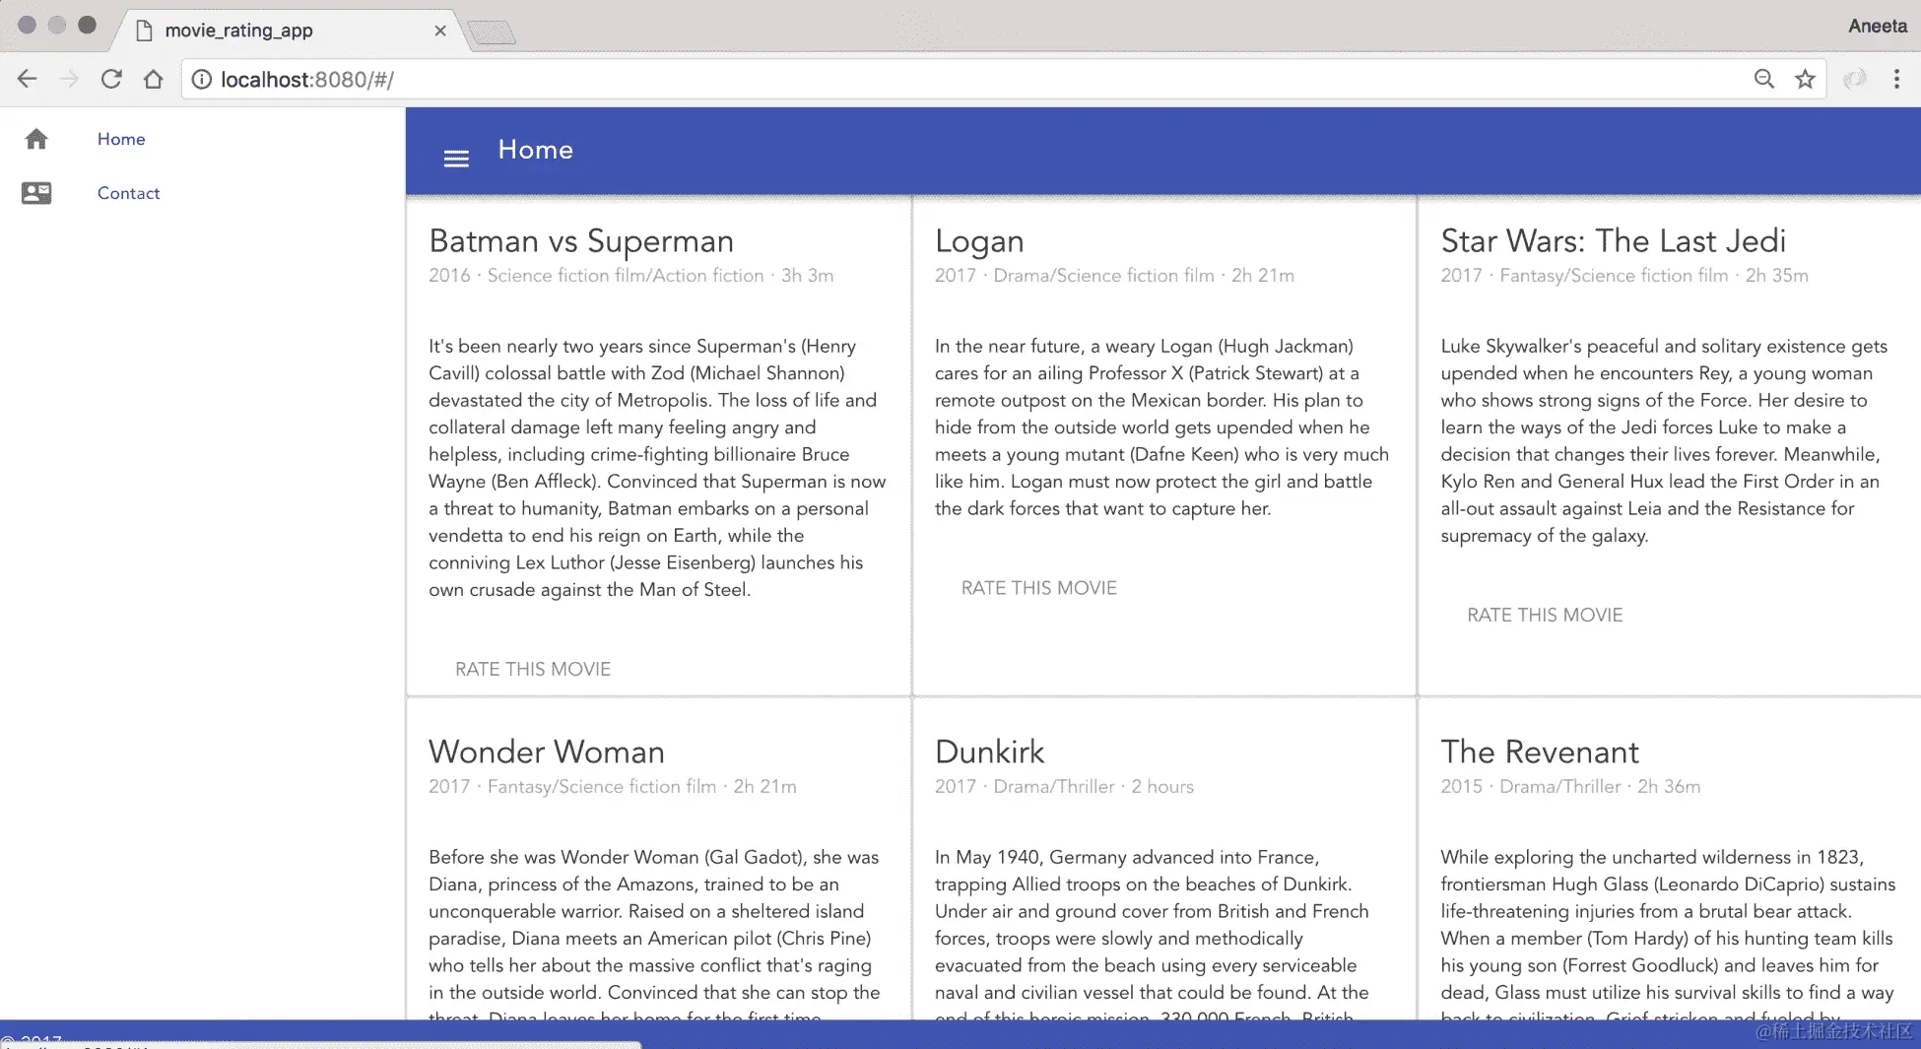The height and width of the screenshot is (1049, 1921).
Task: Click the Contact card icon in sidebar
Action: tap(36, 193)
